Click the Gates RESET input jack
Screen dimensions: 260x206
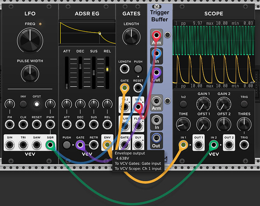point(138,88)
